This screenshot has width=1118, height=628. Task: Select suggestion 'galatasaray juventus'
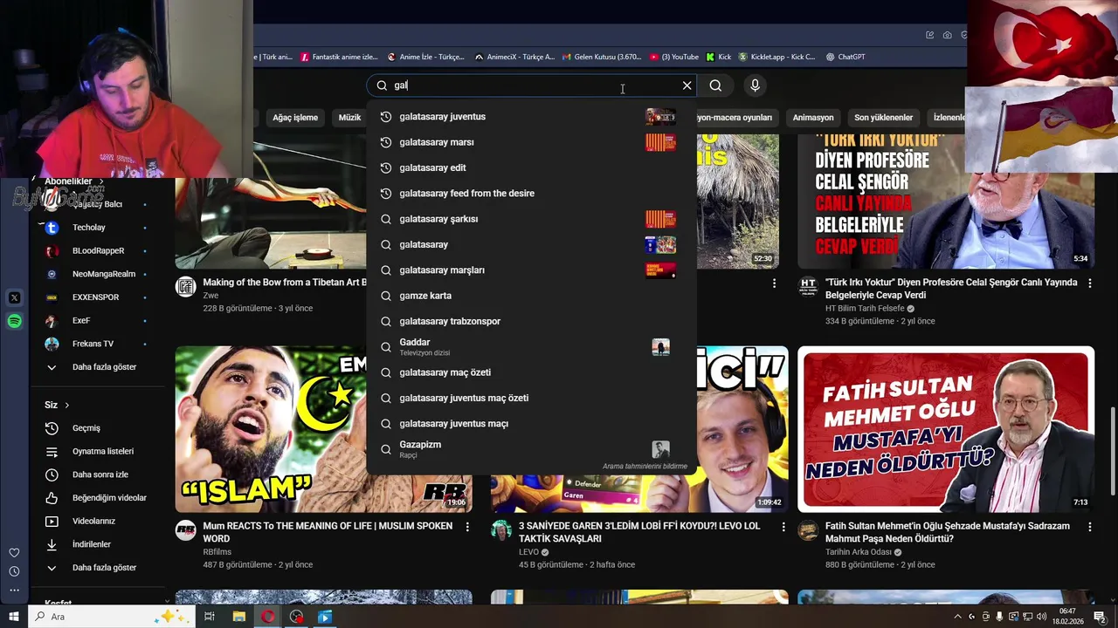[532, 117]
